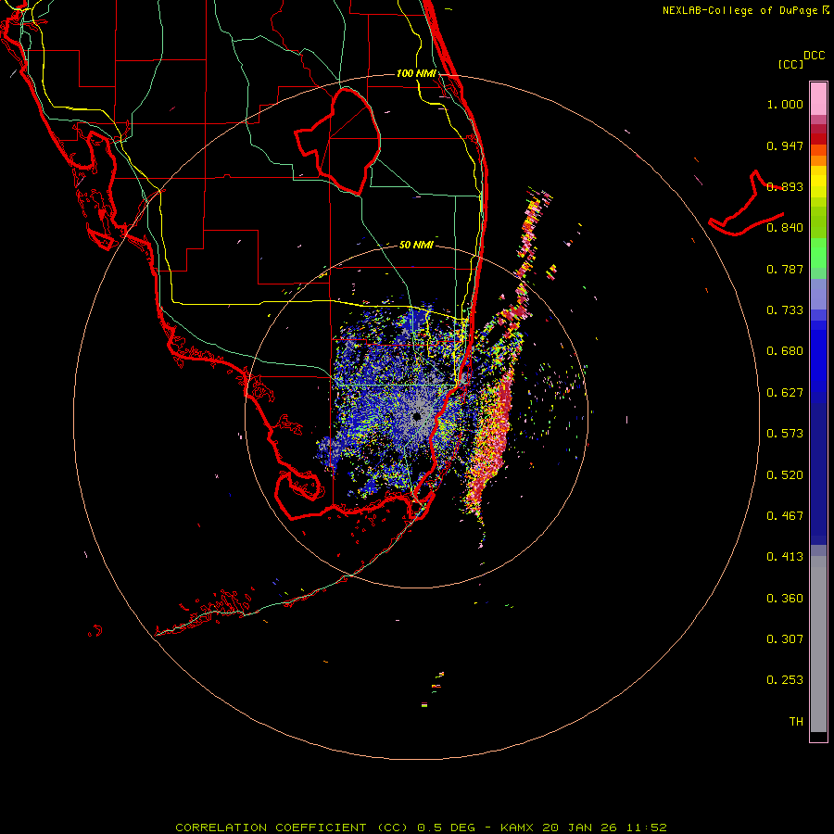This screenshot has height=834, width=834.
Task: Select the 0.893 legend value
Action: coord(785,186)
